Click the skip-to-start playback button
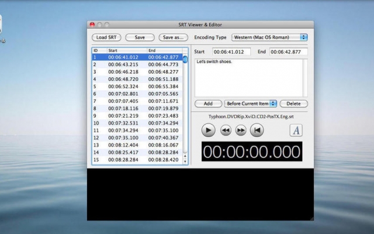Screen dimensions: 374x234 click(x=257, y=130)
